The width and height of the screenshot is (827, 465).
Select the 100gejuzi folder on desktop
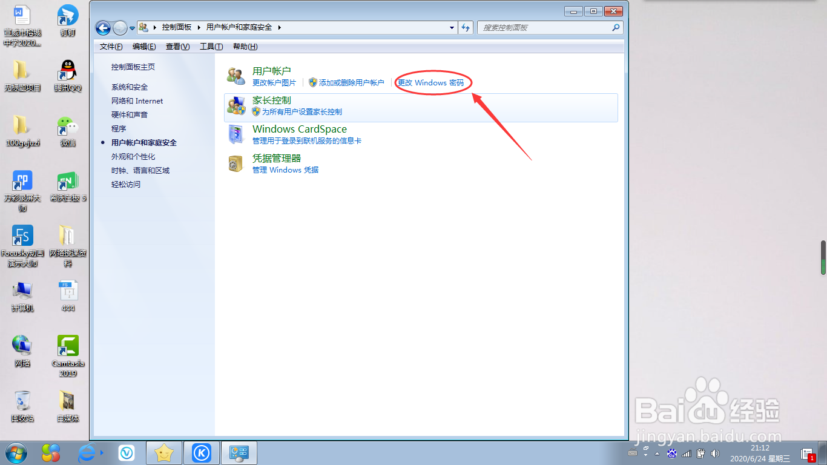click(22, 131)
